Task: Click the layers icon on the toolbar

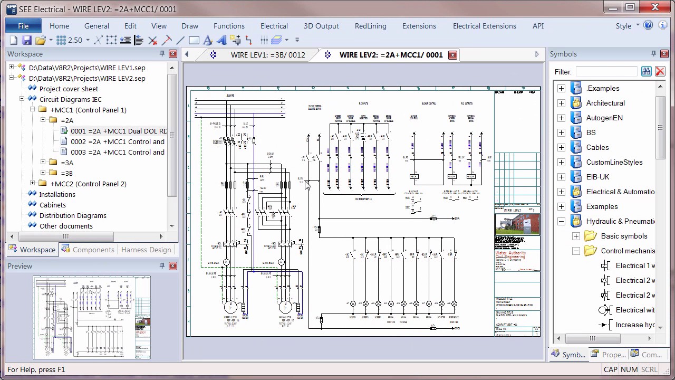Action: [x=278, y=40]
